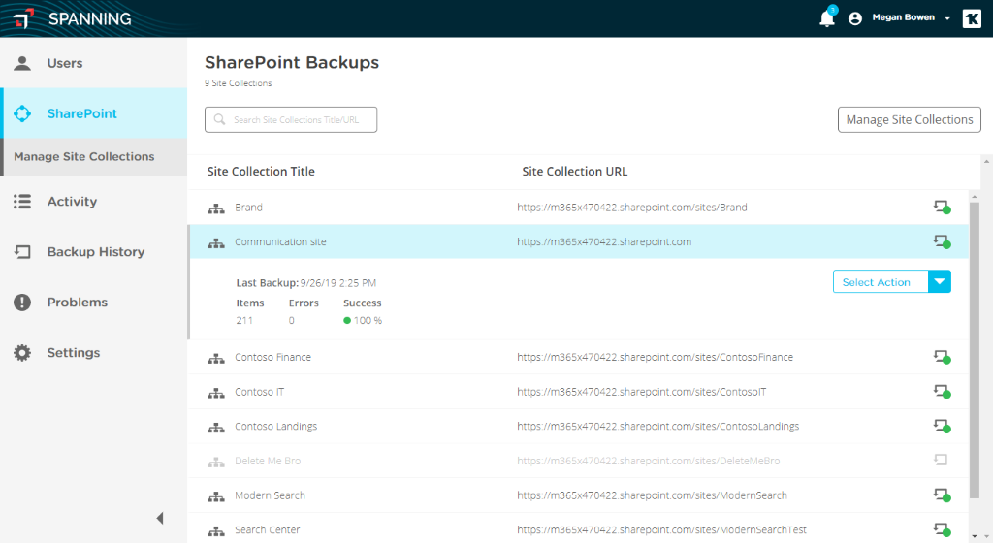Screen dimensions: 993x543
Task: Click the Kaseya K icon in the header
Action: coord(972,18)
